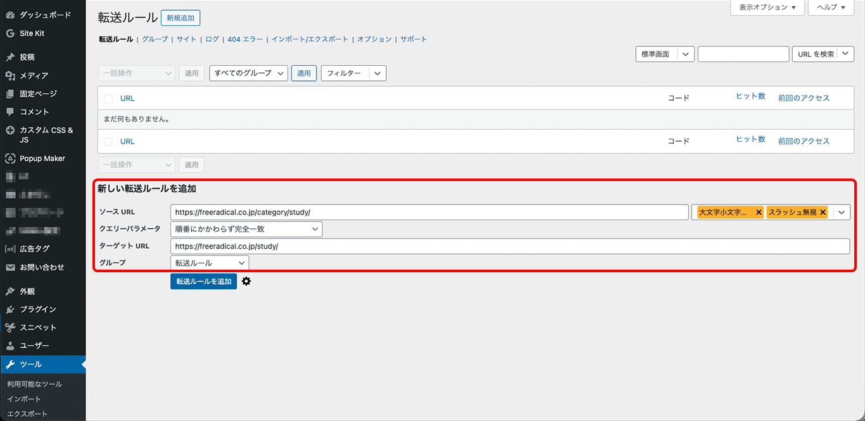This screenshot has height=421, width=865.
Task: Open the インポート/エクスポート tab
Action: pyautogui.click(x=310, y=39)
